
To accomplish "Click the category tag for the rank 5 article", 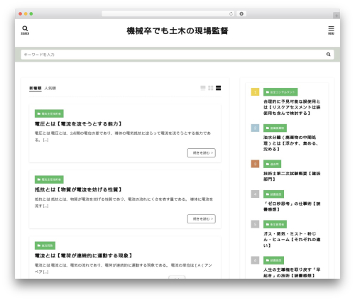I will (275, 224).
